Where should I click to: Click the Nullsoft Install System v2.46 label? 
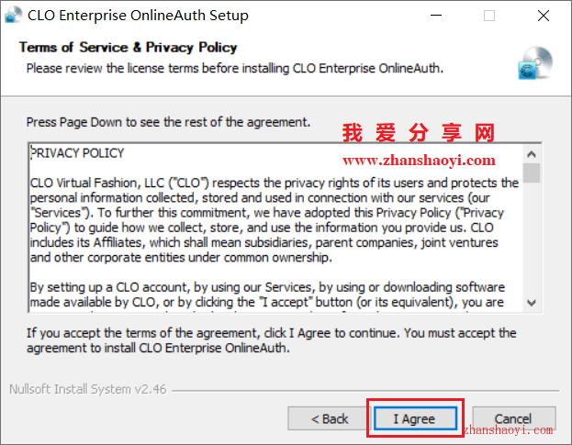pyautogui.click(x=88, y=389)
